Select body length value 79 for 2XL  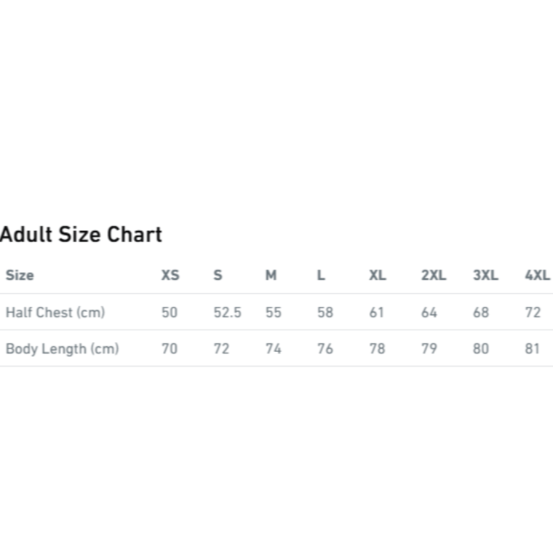coord(429,348)
